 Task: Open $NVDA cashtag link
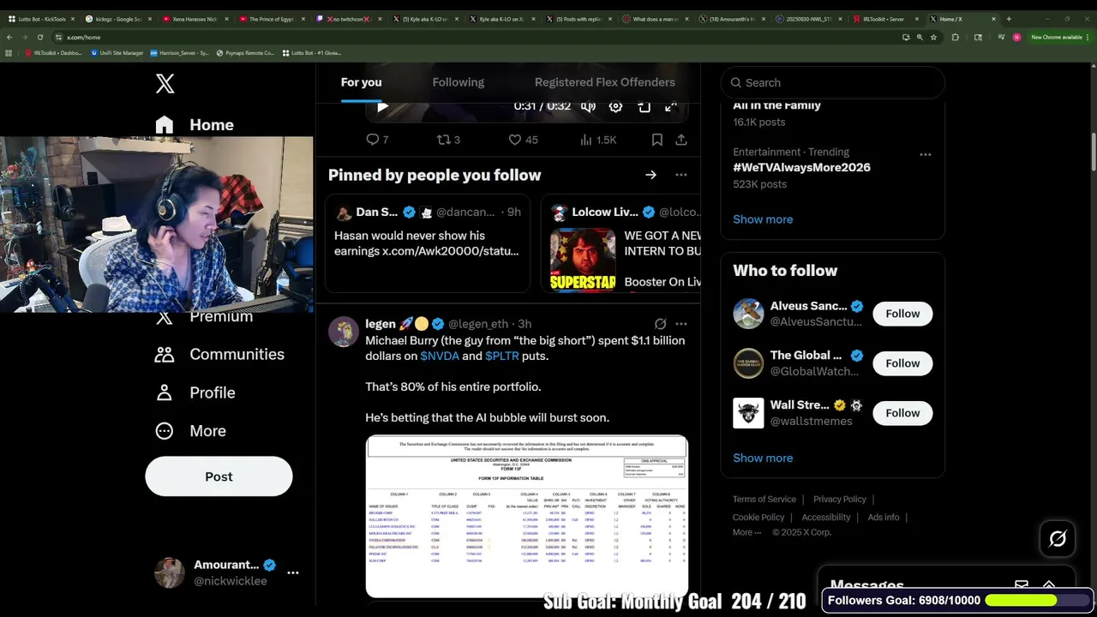coord(440,356)
